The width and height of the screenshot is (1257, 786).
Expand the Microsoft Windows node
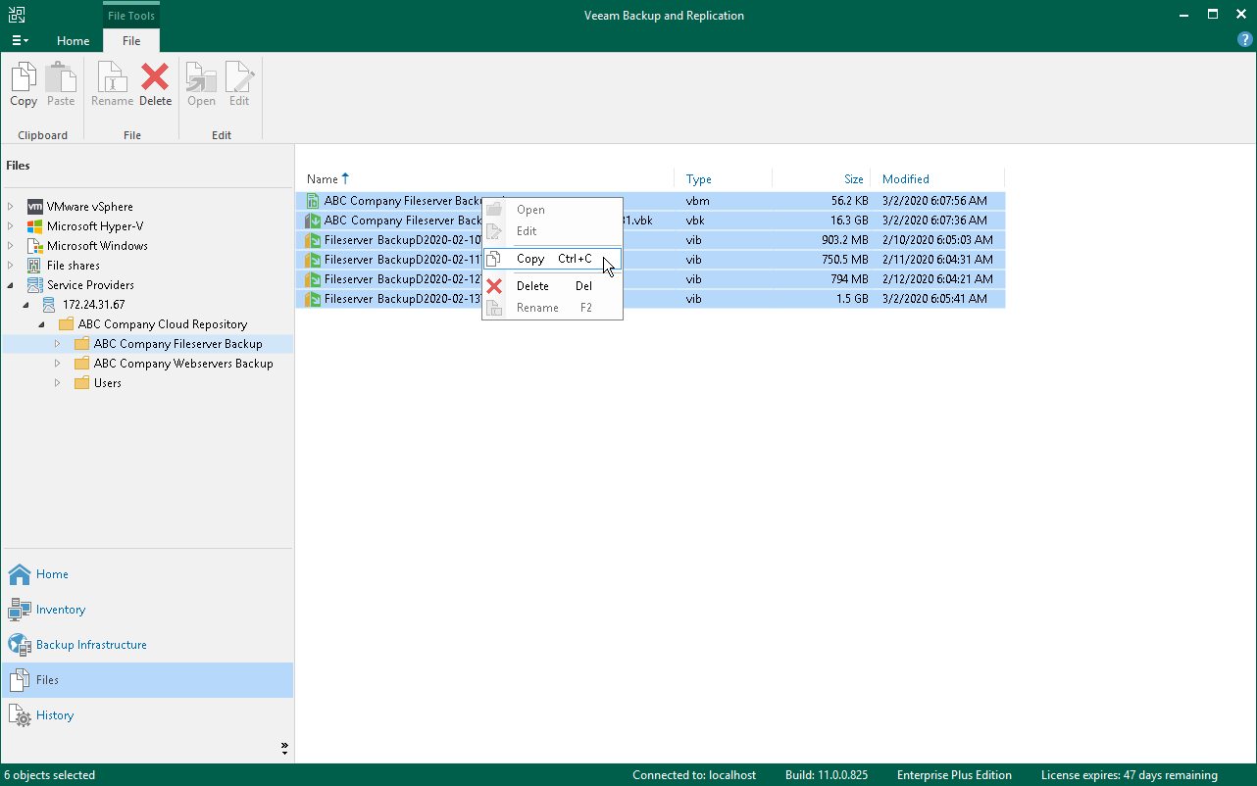pos(11,246)
